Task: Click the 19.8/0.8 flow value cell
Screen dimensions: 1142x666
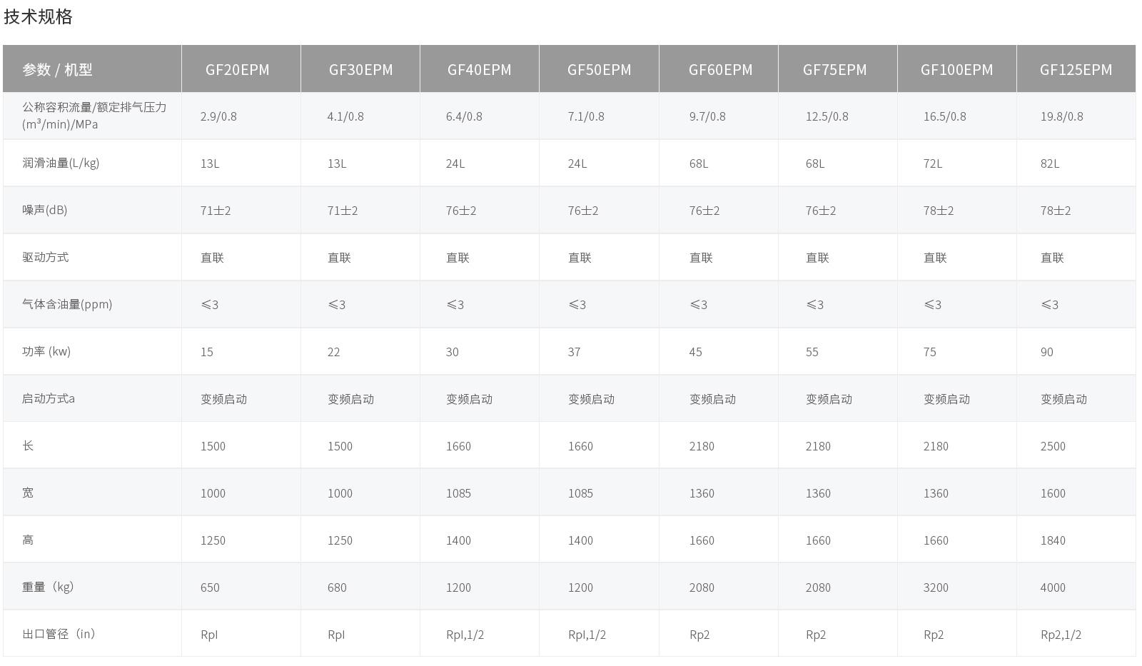Action: point(1061,116)
